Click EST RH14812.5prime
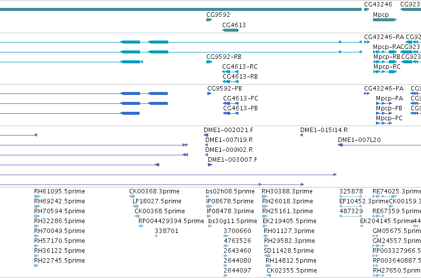The width and height of the screenshot is (421, 278). click(291, 261)
